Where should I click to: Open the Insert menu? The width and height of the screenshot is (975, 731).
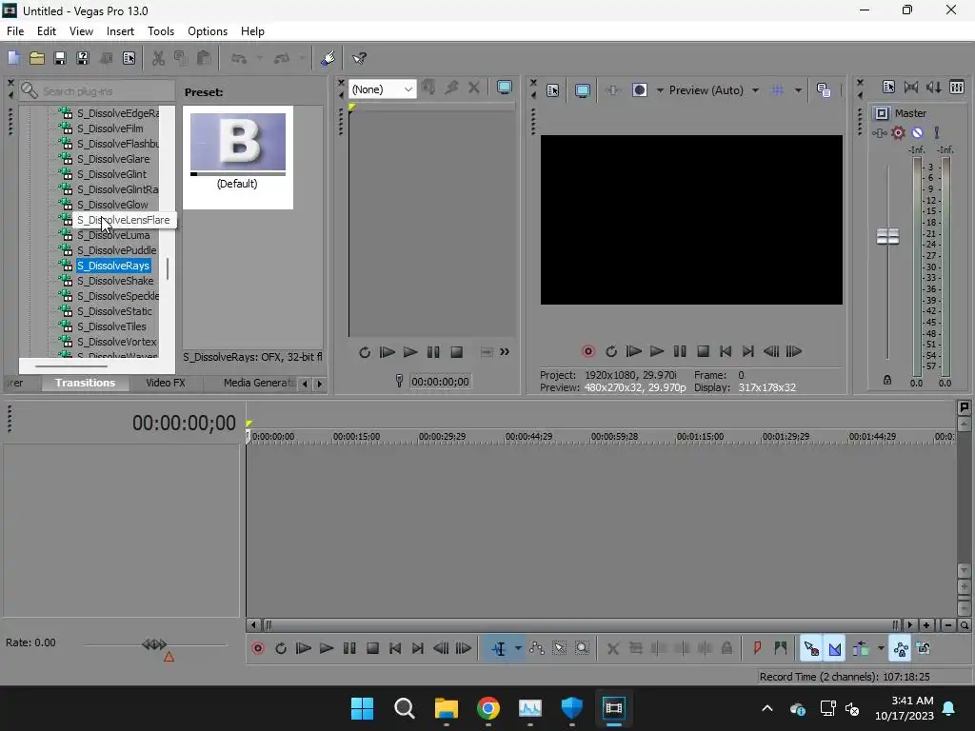pos(120,31)
